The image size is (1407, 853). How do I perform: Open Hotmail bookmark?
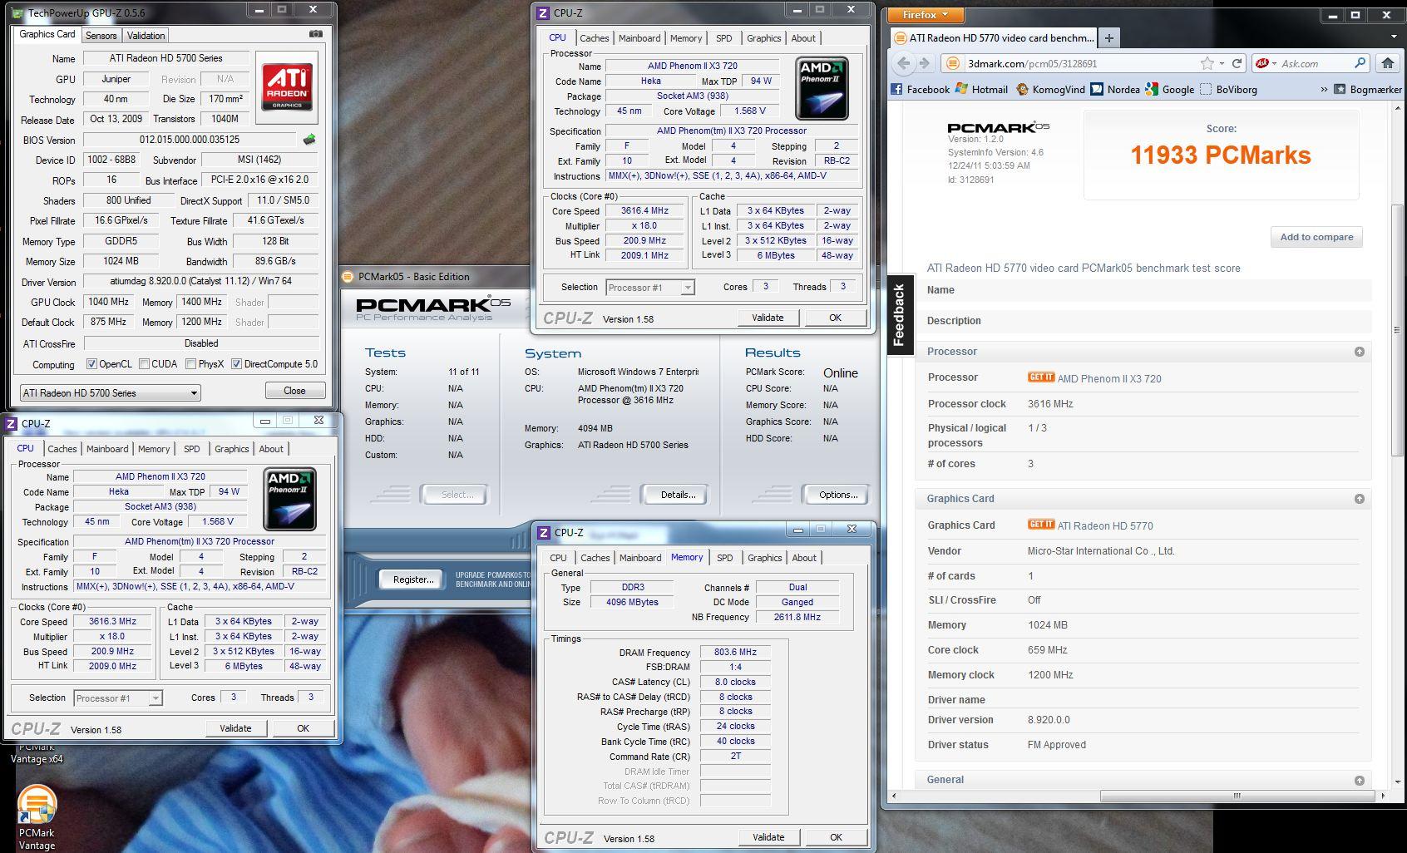click(x=981, y=89)
